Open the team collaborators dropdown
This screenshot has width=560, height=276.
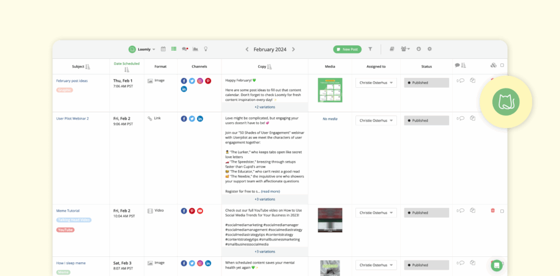405,49
